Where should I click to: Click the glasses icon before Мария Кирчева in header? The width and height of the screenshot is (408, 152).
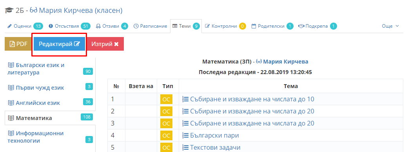(x=34, y=11)
